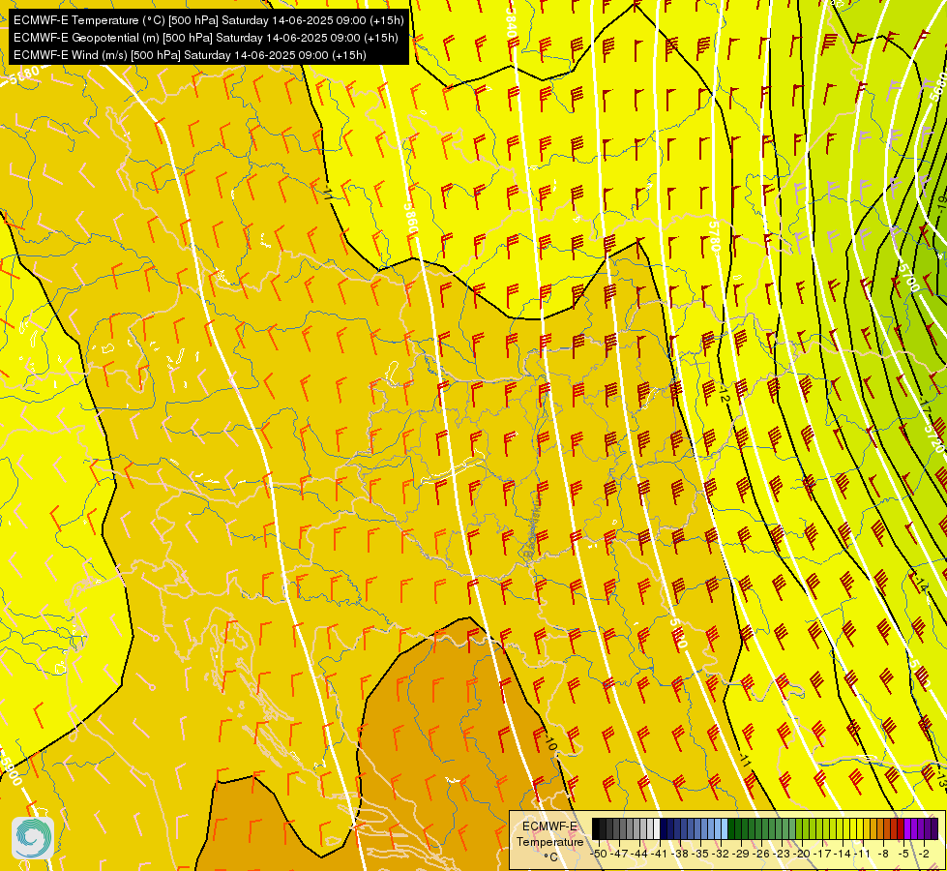Click the -50 label on the temperature legend
947x871 pixels.
click(599, 854)
